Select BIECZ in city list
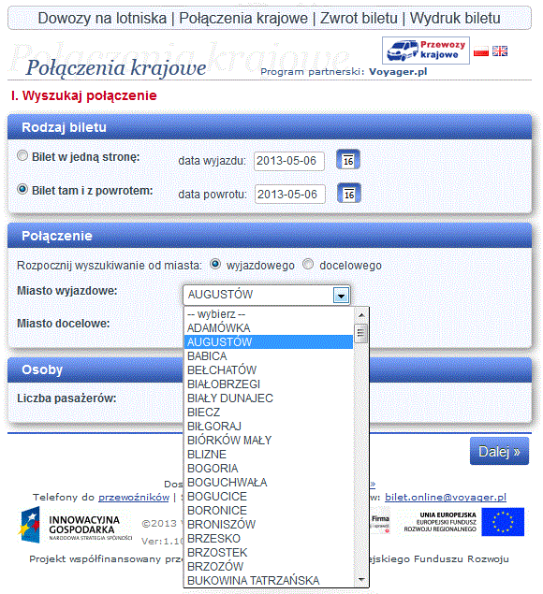The width and height of the screenshot is (543, 594). 269,413
